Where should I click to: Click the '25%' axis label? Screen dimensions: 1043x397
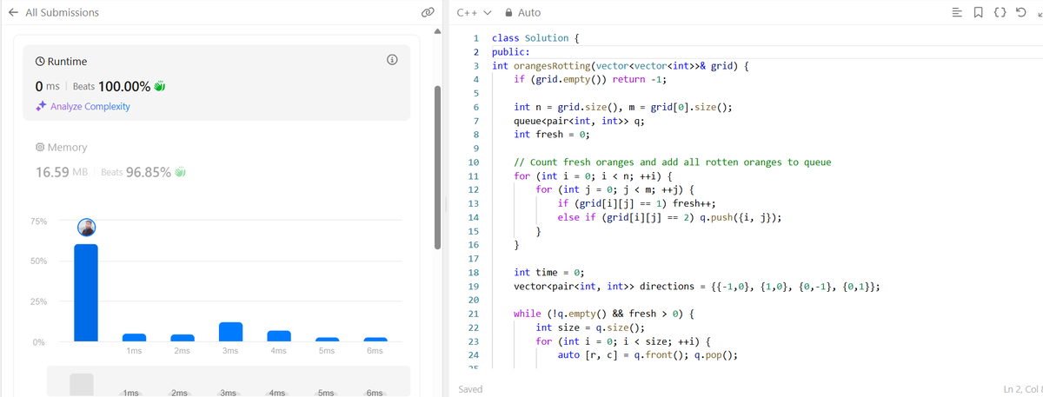tap(41, 301)
